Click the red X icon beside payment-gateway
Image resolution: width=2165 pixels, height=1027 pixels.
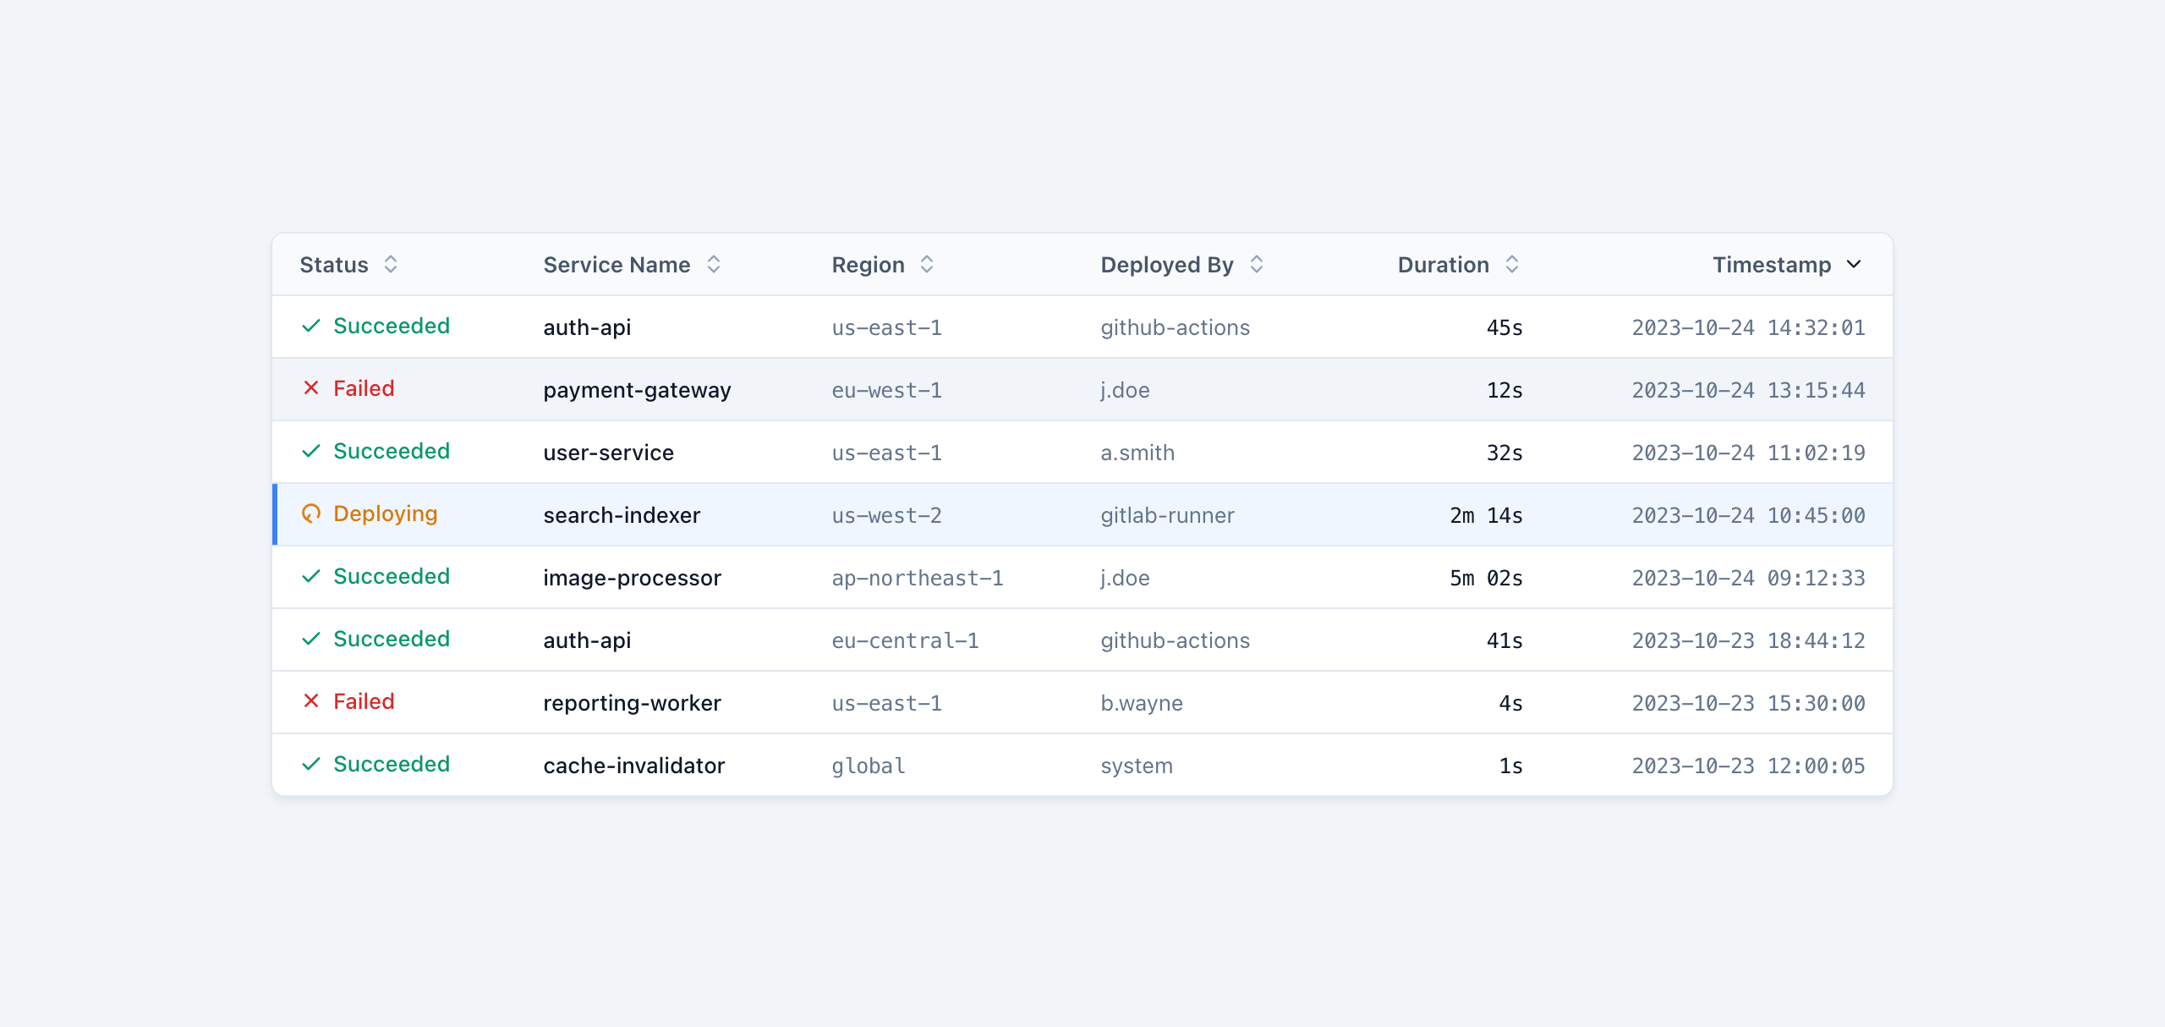(311, 388)
